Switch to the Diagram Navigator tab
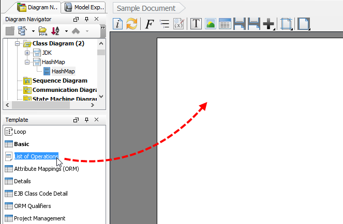The height and width of the screenshot is (224, 343). coord(37,7)
